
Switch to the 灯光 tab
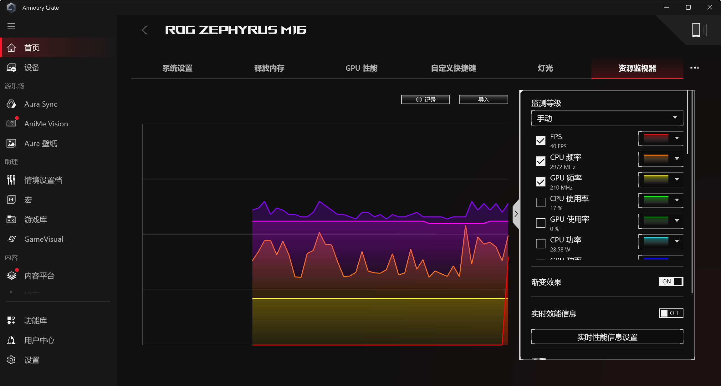[x=545, y=68]
